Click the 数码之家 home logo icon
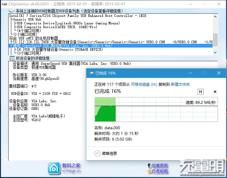227x178 pixels. point(54,168)
